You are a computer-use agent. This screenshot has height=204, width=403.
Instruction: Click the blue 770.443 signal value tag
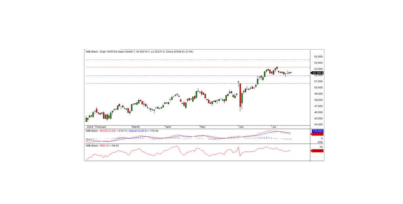click(x=317, y=131)
